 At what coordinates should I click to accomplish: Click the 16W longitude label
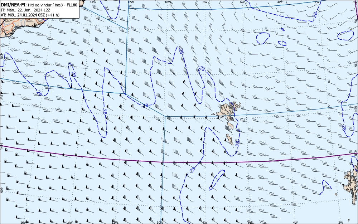(24, 223)
